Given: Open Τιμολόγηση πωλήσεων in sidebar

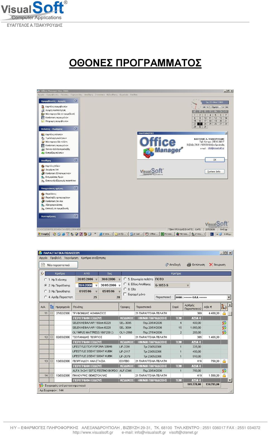Looking at the screenshot, I should (x=56, y=138).
